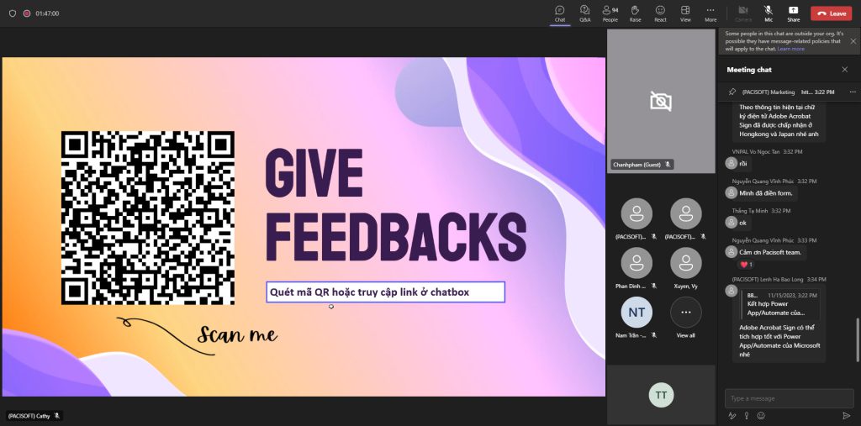This screenshot has height=426, width=861.
Task: Click in the Type a message field
Action: coord(789,398)
